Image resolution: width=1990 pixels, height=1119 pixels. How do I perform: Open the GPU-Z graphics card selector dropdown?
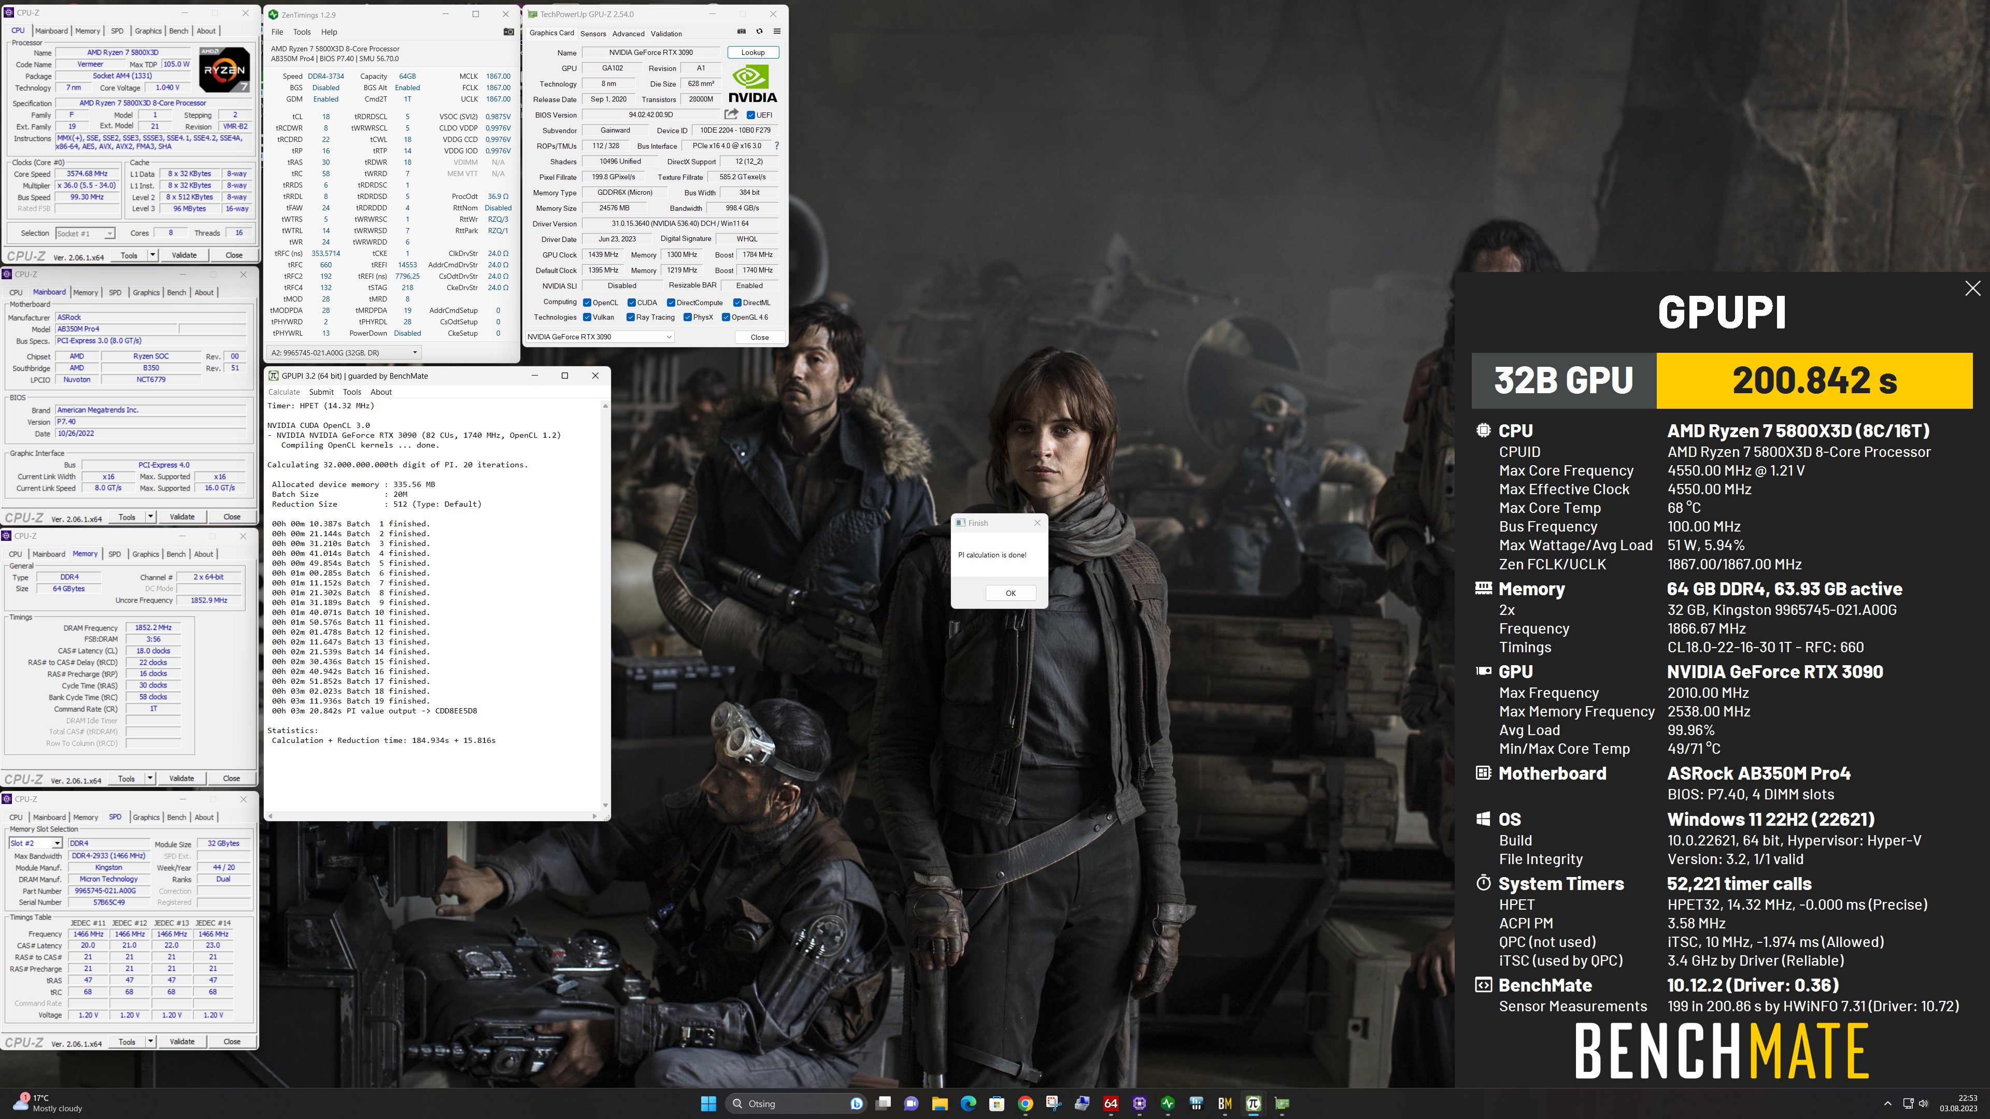coord(600,337)
